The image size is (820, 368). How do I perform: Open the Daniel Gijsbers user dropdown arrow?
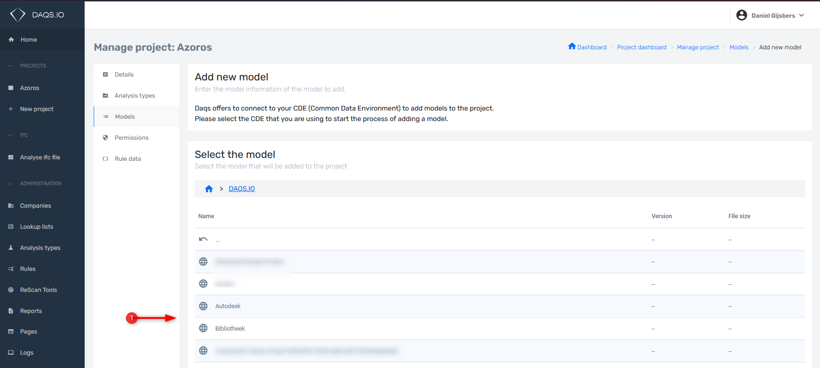tap(802, 15)
